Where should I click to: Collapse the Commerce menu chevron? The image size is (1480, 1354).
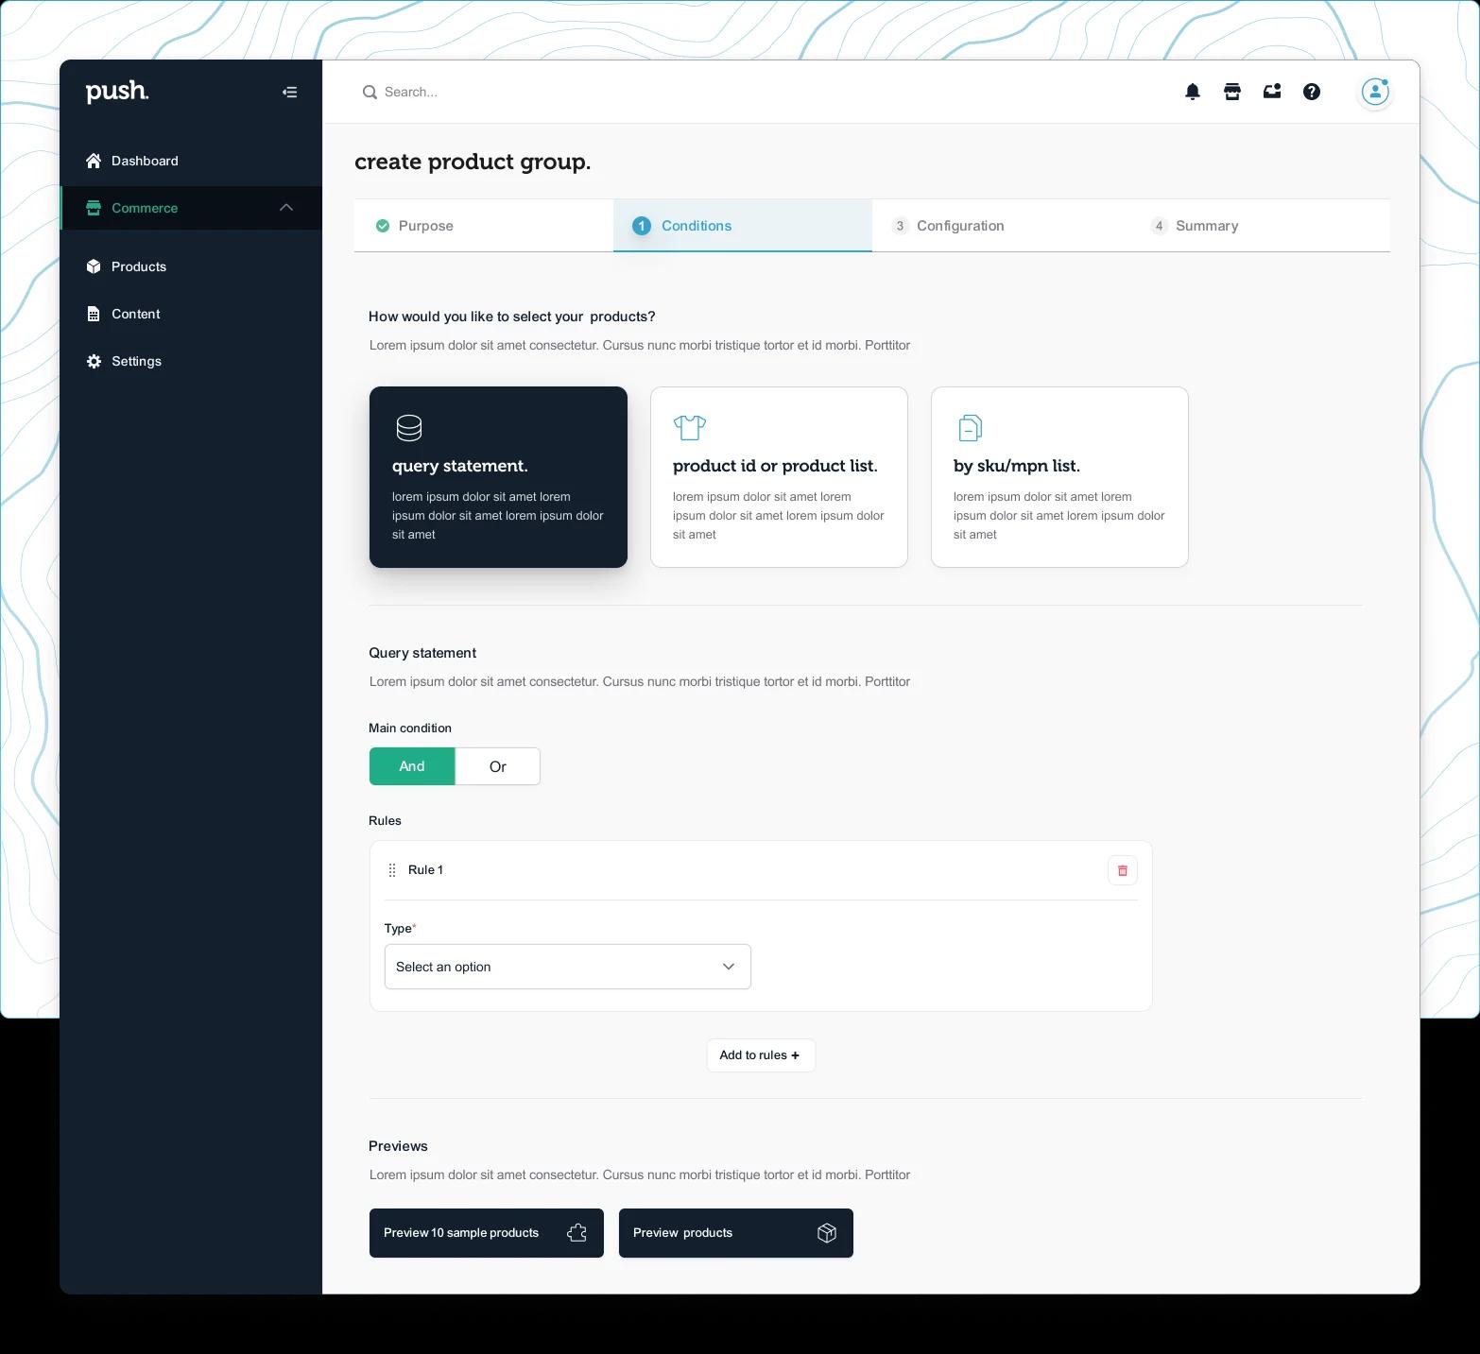pyautogui.click(x=286, y=208)
